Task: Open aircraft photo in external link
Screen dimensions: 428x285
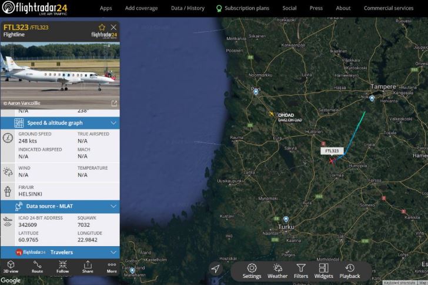Action: pyautogui.click(x=114, y=103)
